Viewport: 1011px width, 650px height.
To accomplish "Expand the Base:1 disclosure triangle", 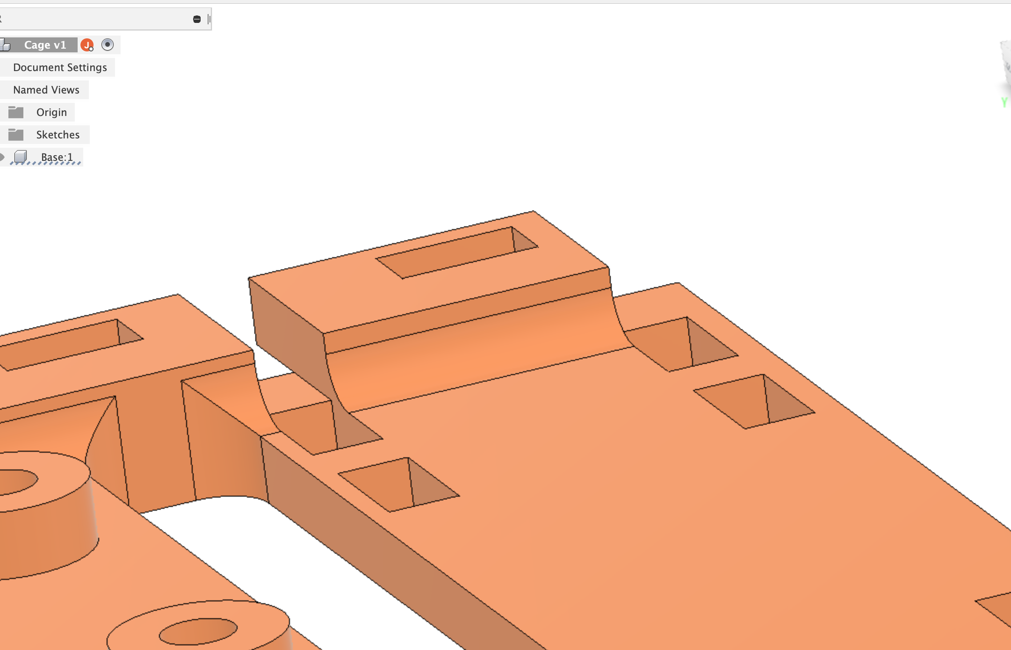I will click(3, 157).
